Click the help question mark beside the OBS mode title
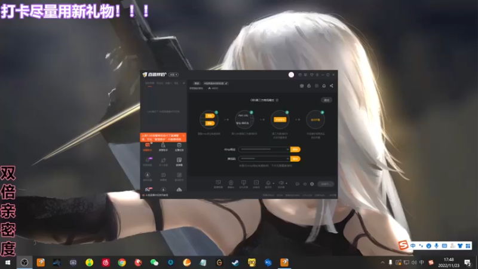Image resolution: width=478 pixels, height=269 pixels. [x=277, y=100]
